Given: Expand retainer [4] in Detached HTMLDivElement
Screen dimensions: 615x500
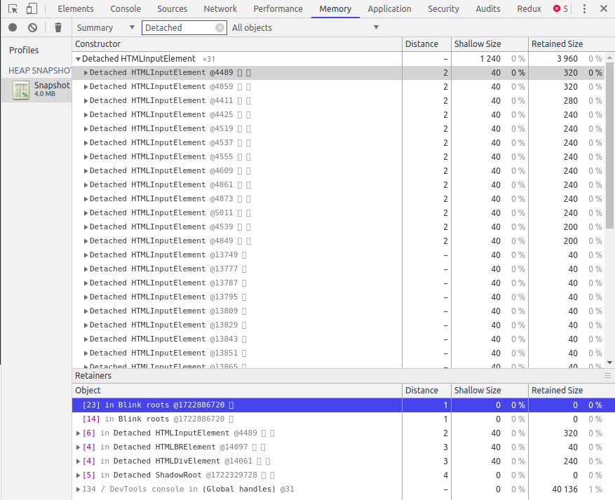Looking at the screenshot, I should pos(78,461).
